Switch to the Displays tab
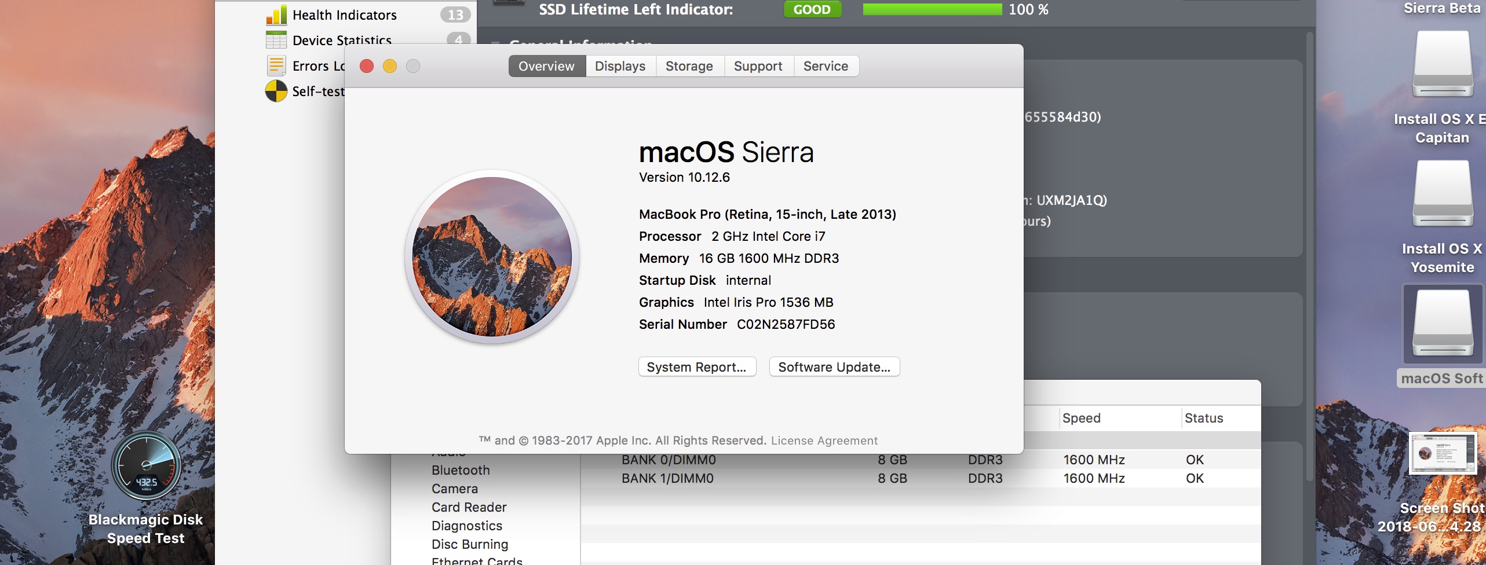This screenshot has width=1486, height=565. [x=620, y=66]
